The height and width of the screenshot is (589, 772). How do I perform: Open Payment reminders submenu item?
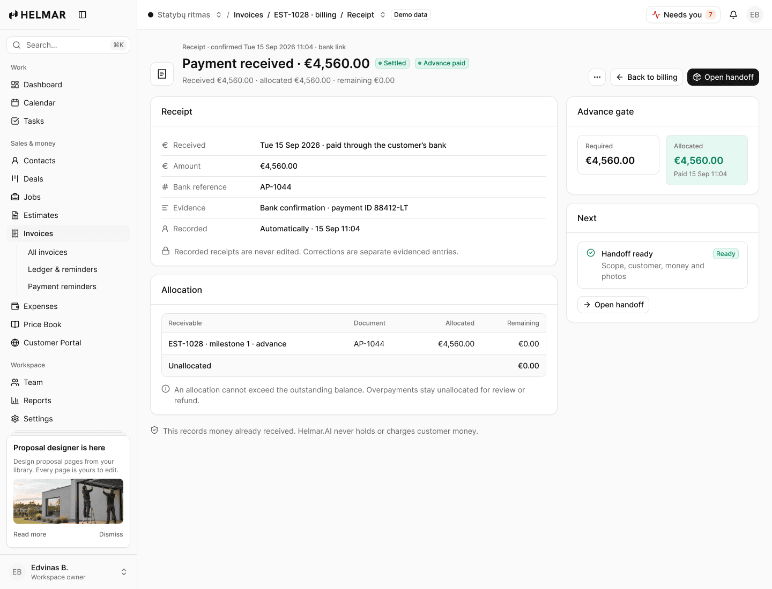click(x=75, y=286)
